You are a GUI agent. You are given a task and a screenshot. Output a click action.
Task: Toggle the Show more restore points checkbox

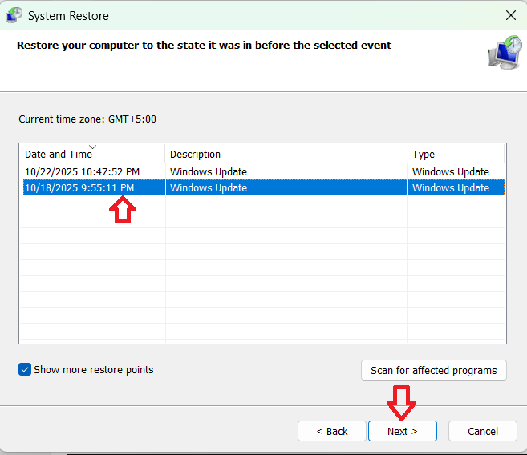tap(26, 370)
